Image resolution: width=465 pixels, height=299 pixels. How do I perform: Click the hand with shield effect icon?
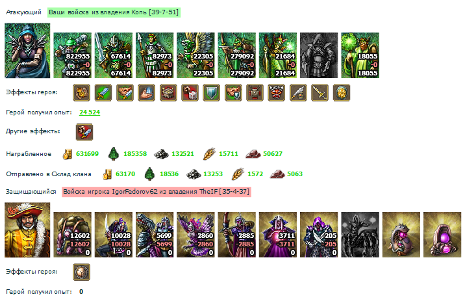(x=233, y=93)
